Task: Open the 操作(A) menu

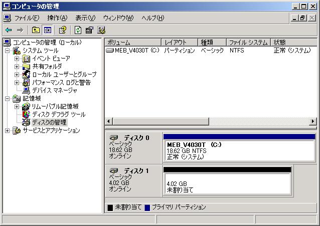Action: pos(57,18)
